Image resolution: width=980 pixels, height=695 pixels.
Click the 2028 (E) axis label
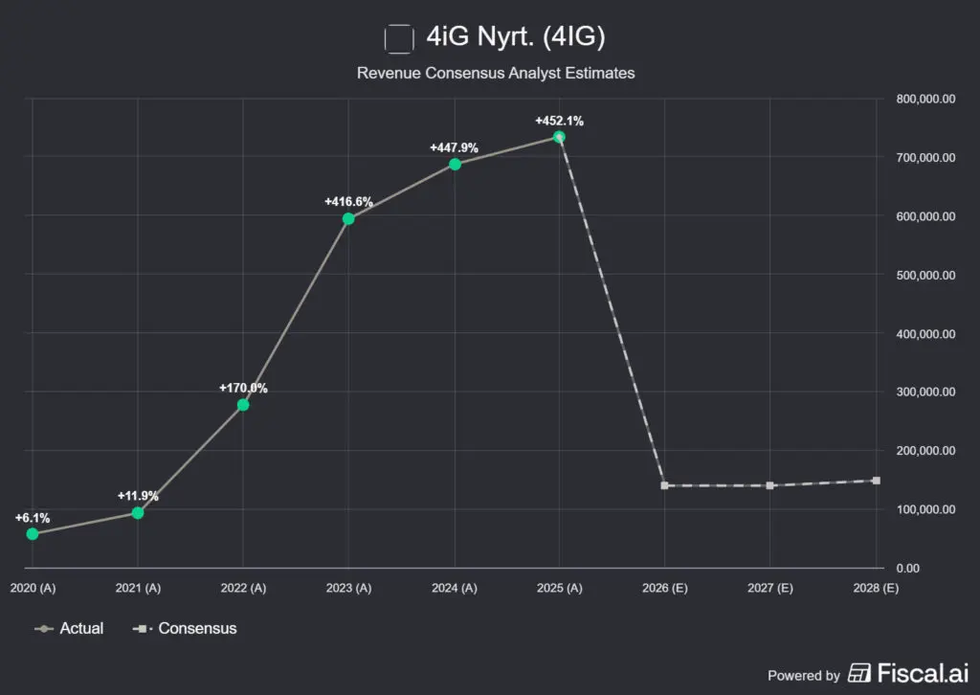876,588
